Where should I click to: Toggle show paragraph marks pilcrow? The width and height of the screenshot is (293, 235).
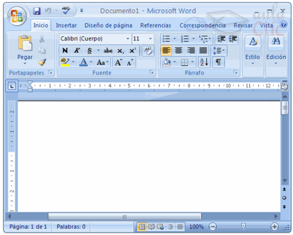218,62
